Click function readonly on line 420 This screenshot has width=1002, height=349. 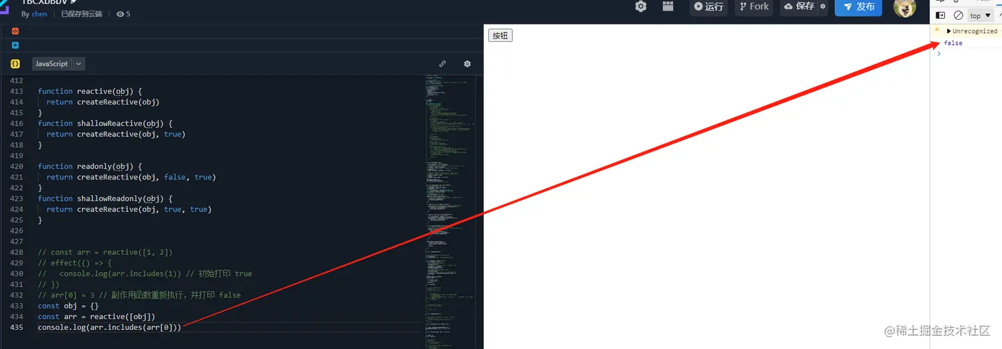(x=90, y=166)
